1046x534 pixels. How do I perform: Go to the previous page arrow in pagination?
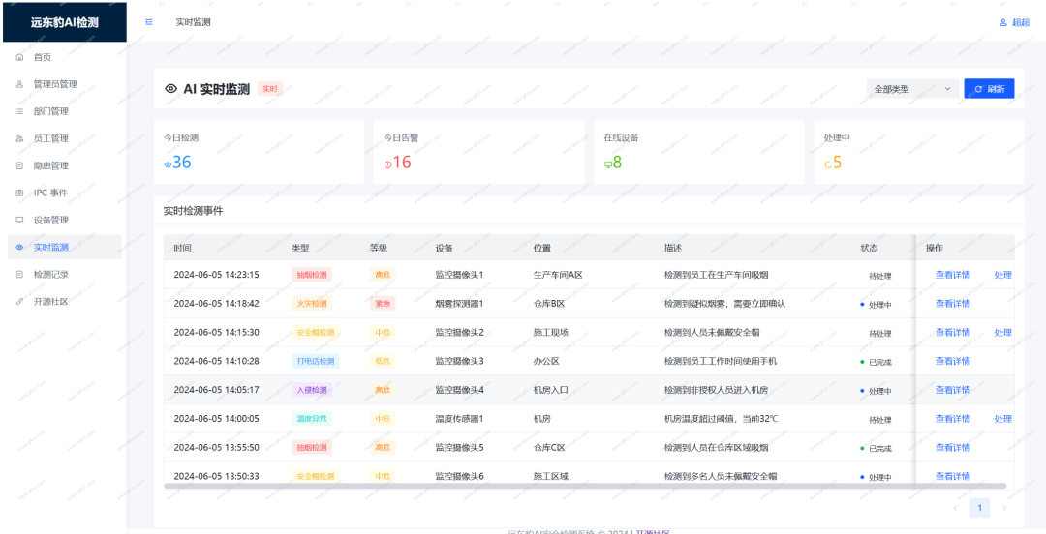tap(955, 508)
